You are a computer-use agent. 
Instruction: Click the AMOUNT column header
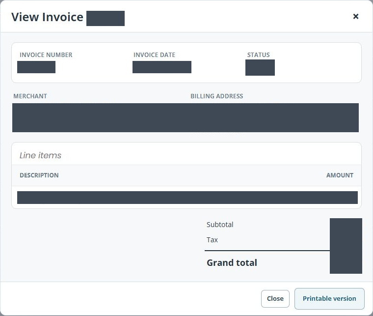[x=340, y=175]
